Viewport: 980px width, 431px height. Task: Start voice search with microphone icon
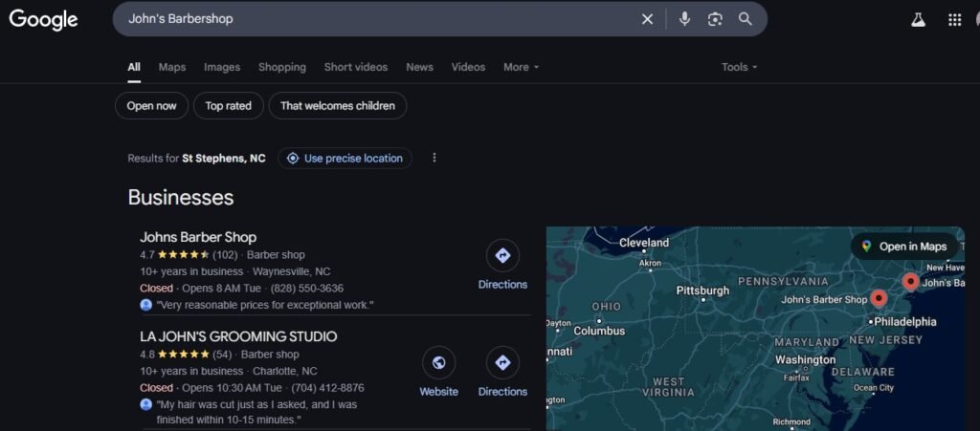(684, 19)
